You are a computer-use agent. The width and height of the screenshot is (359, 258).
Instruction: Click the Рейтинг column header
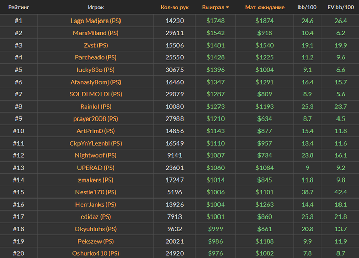(19, 7)
